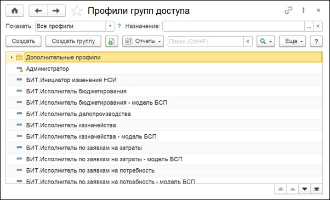
Task: Click the icon beside БИТ.Исполнитель казначейства - модель БСП
Action: (x=19, y=136)
